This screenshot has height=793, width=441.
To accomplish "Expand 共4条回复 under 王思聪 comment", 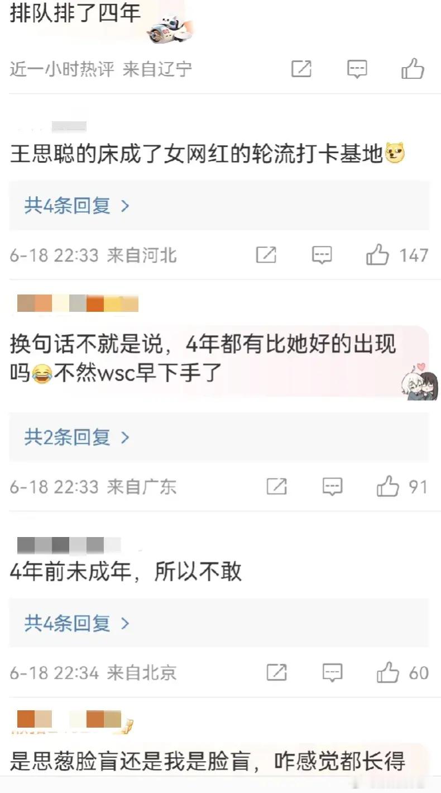I will pyautogui.click(x=77, y=206).
